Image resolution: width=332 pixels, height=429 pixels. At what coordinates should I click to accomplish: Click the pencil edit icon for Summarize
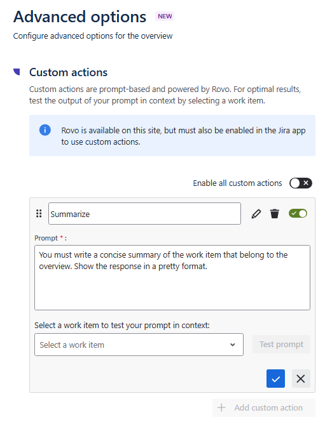[x=256, y=214]
